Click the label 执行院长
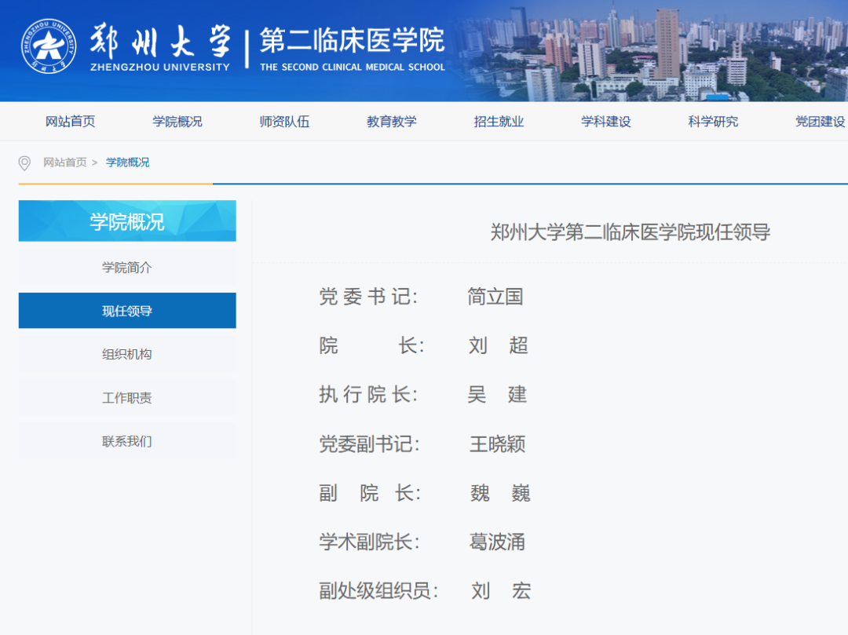848x635 pixels. [x=368, y=395]
